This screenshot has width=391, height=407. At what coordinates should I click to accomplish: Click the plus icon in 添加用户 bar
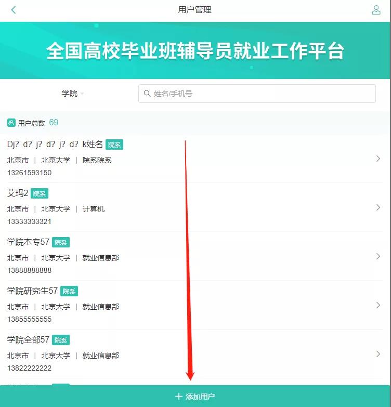179,397
